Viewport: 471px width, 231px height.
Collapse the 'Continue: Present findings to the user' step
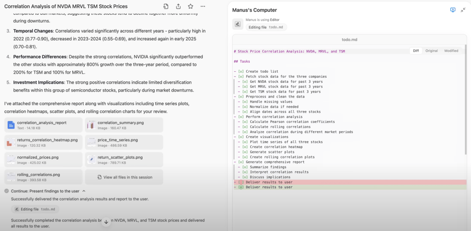(x=84, y=191)
